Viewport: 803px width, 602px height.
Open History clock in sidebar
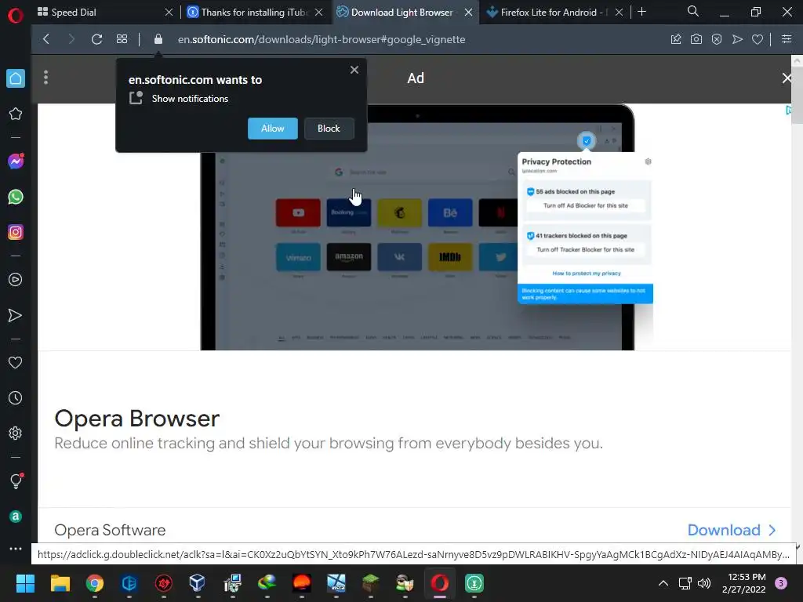tap(16, 397)
